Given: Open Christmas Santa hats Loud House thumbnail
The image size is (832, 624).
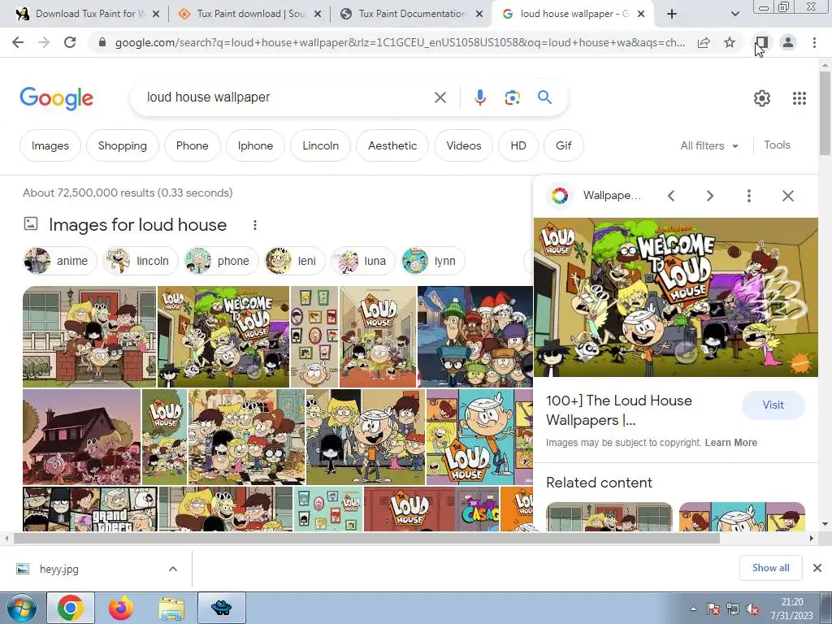Looking at the screenshot, I should click(x=474, y=336).
